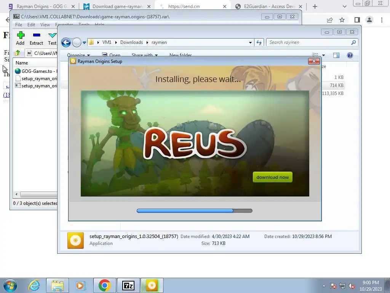Open 7-Zip File menu

[19, 25]
